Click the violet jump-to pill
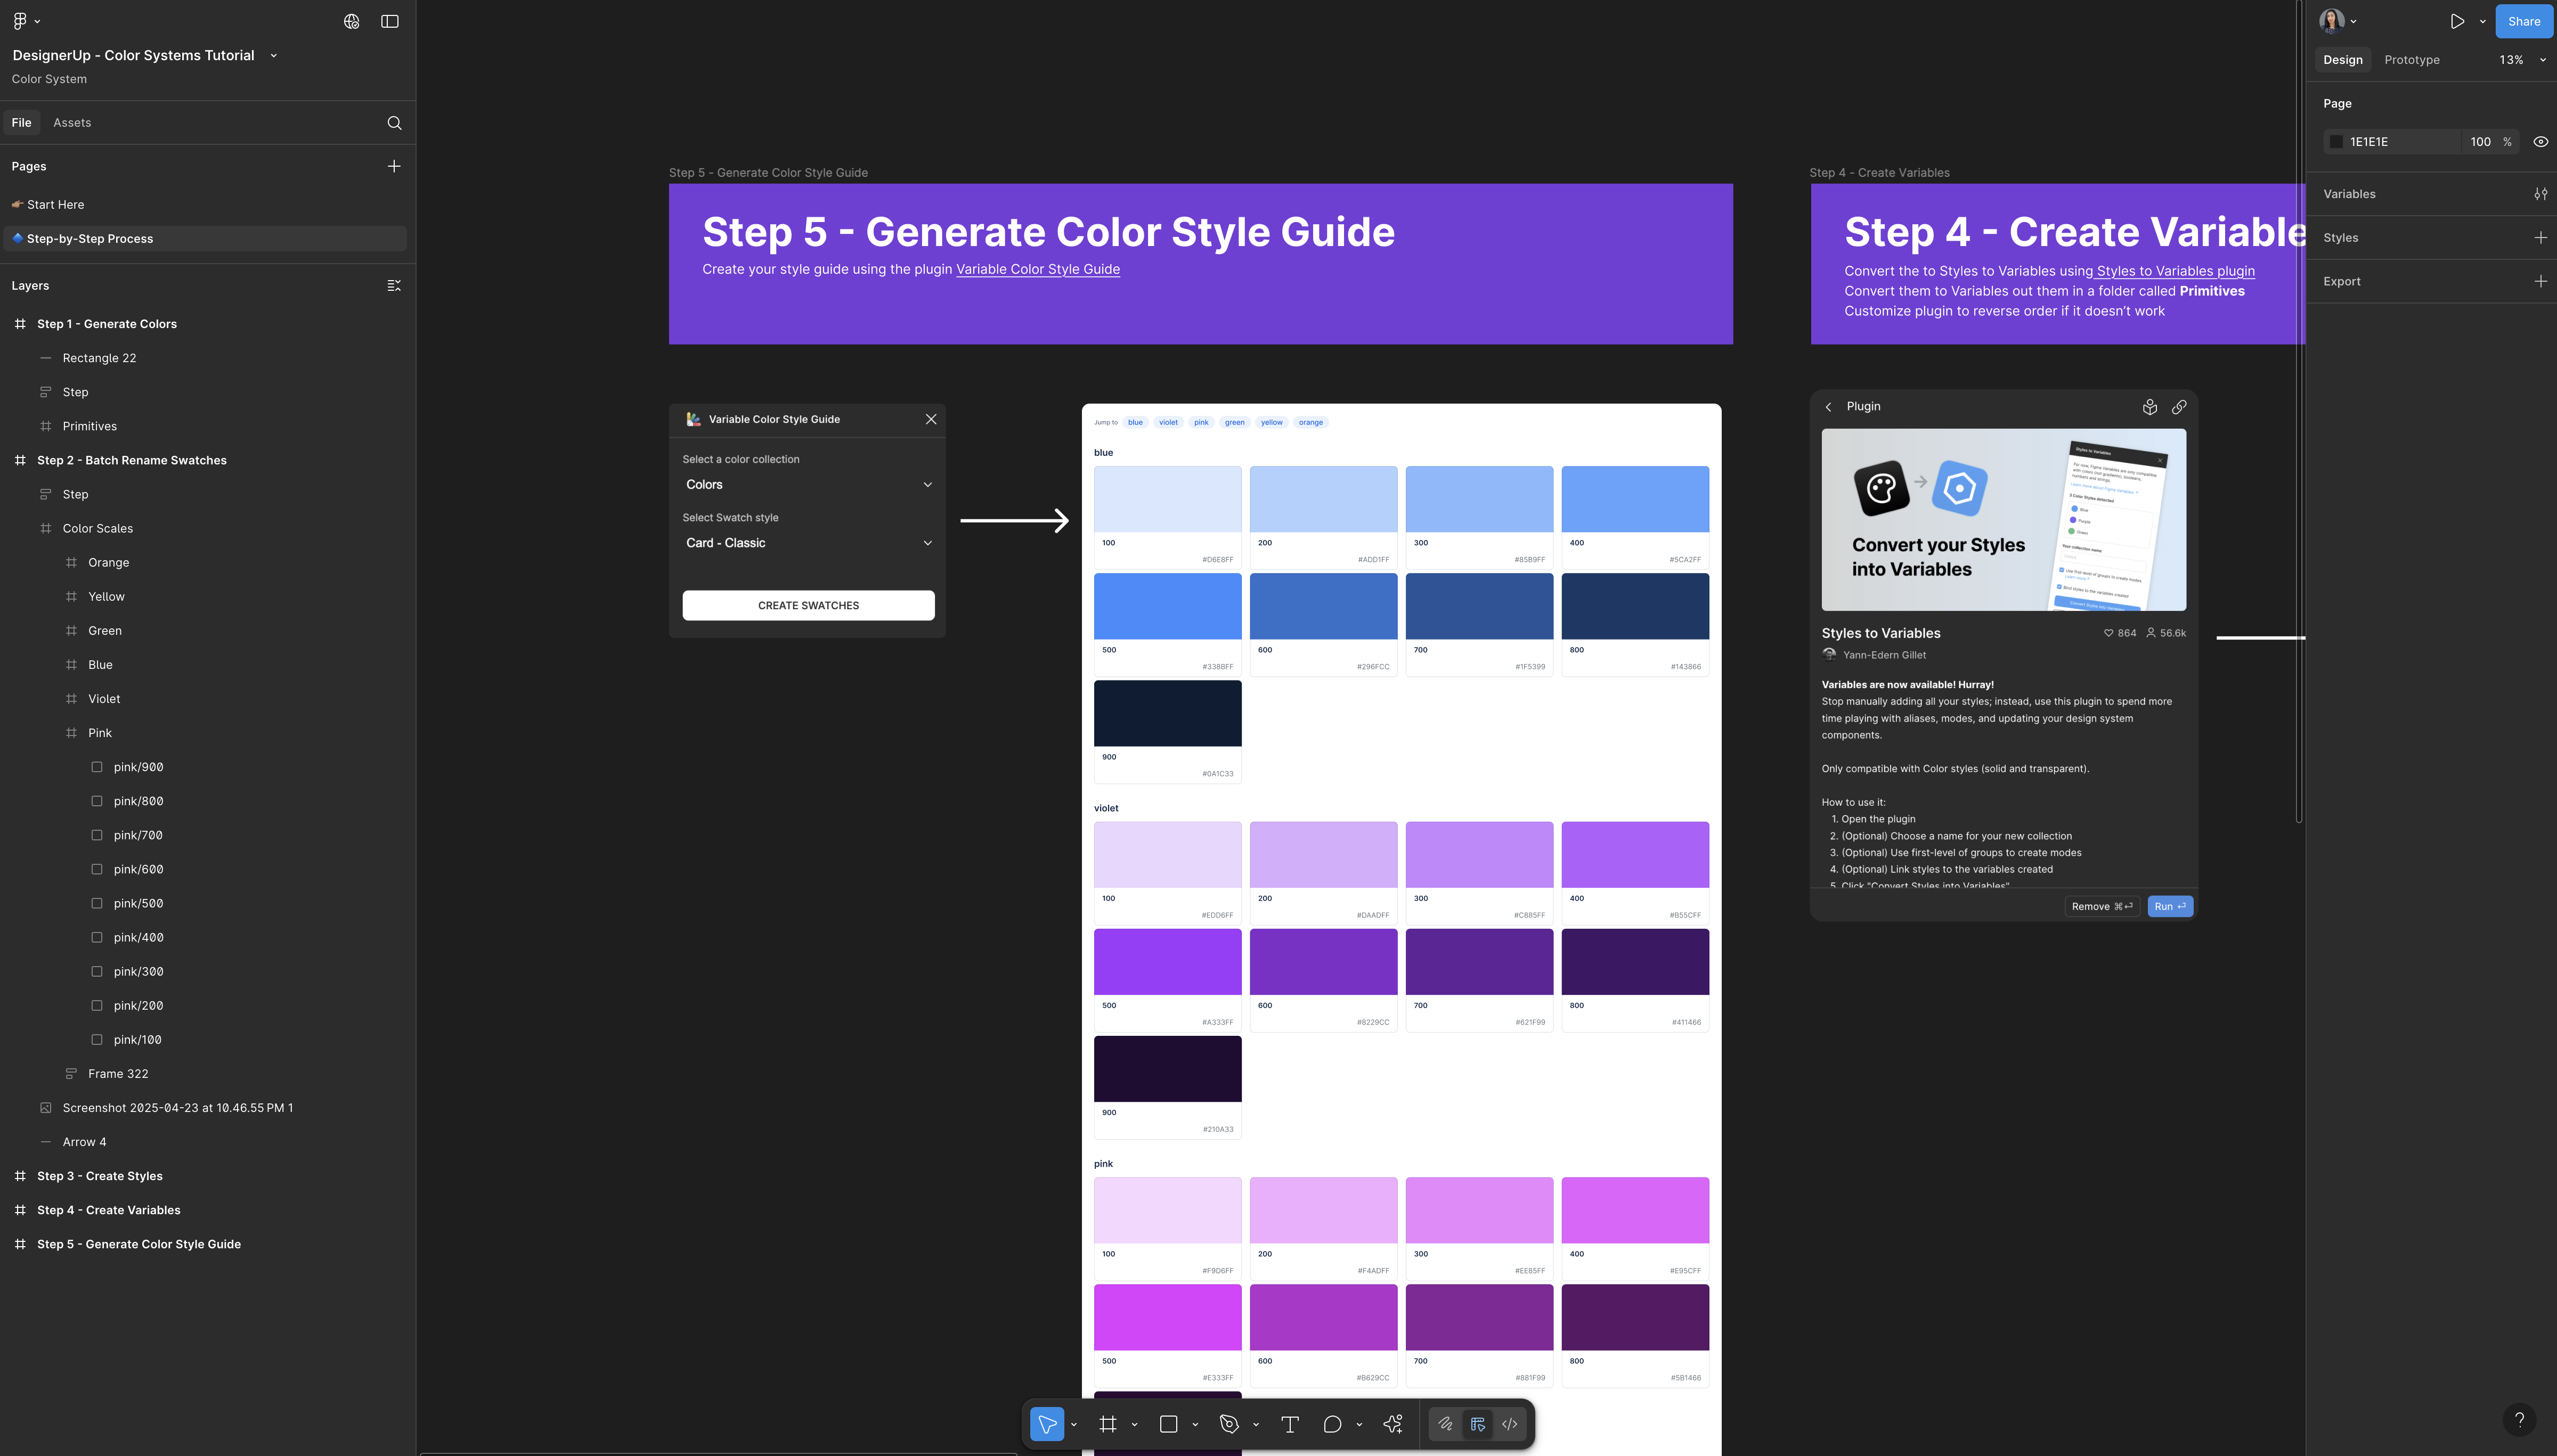The height and width of the screenshot is (1456, 2557). (1168, 422)
